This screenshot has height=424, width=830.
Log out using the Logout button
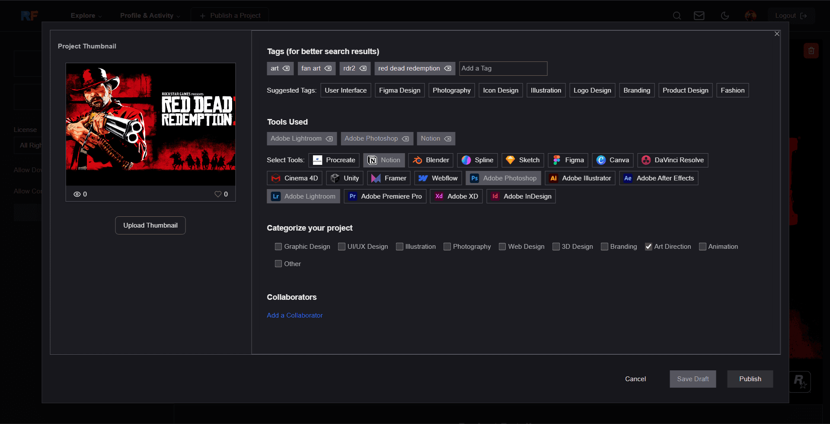click(791, 16)
